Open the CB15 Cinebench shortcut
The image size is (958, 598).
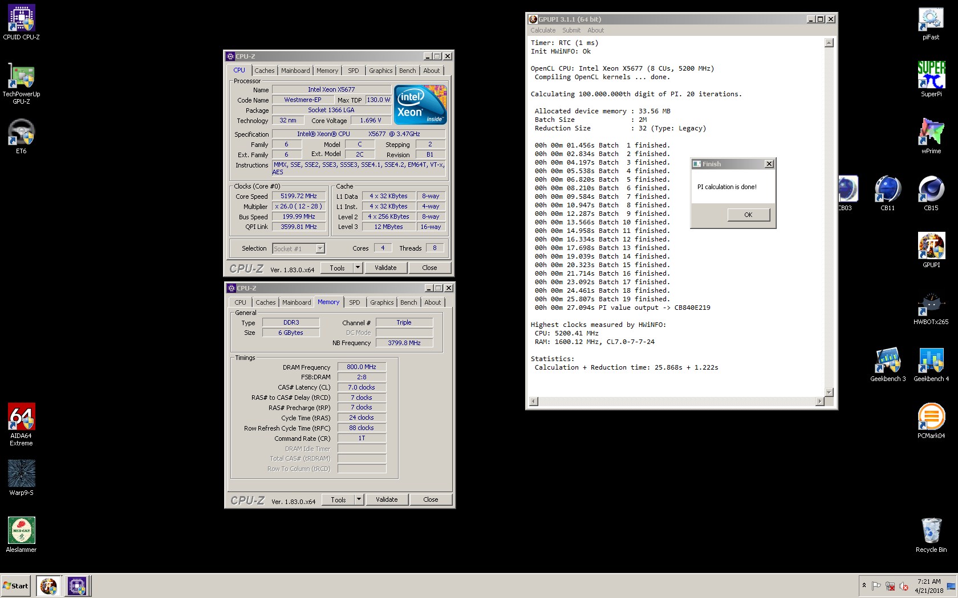pyautogui.click(x=931, y=194)
